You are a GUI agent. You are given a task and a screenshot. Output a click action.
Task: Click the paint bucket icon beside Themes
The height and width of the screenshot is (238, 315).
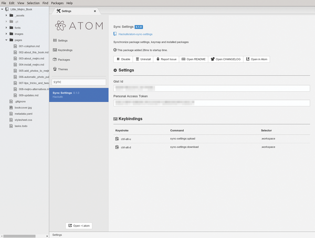pyautogui.click(x=55, y=69)
